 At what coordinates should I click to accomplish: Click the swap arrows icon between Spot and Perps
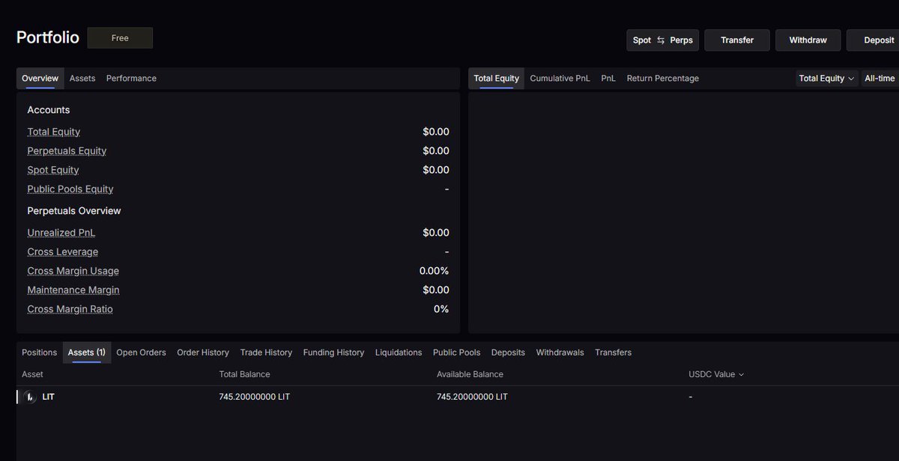(x=662, y=40)
